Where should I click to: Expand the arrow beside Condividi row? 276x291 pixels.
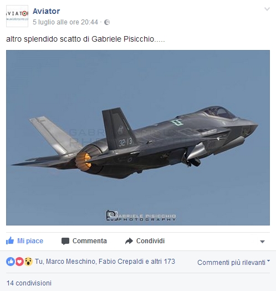click(x=262, y=242)
